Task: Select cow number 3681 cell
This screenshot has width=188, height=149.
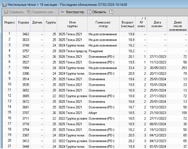Action: coord(24,107)
